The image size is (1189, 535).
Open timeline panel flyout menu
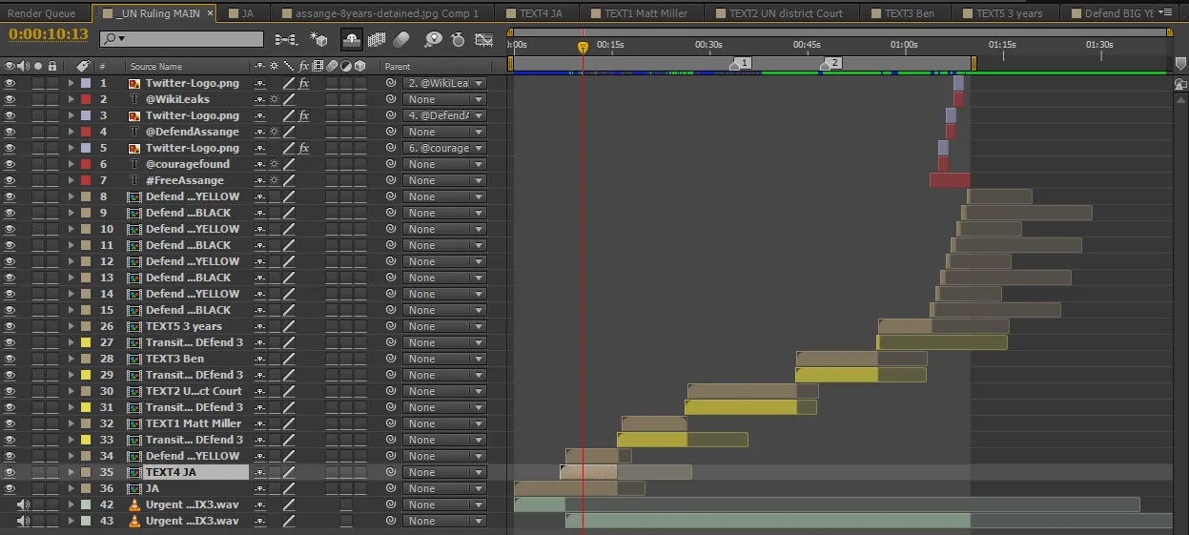1165,12
